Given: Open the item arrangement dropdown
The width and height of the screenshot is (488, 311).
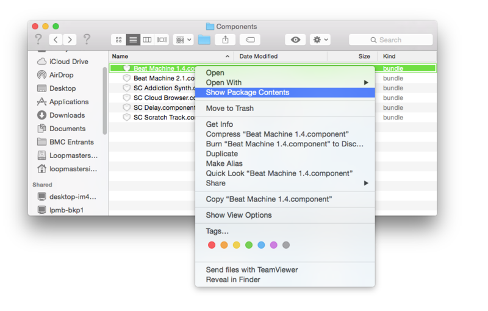Looking at the screenshot, I should (183, 40).
